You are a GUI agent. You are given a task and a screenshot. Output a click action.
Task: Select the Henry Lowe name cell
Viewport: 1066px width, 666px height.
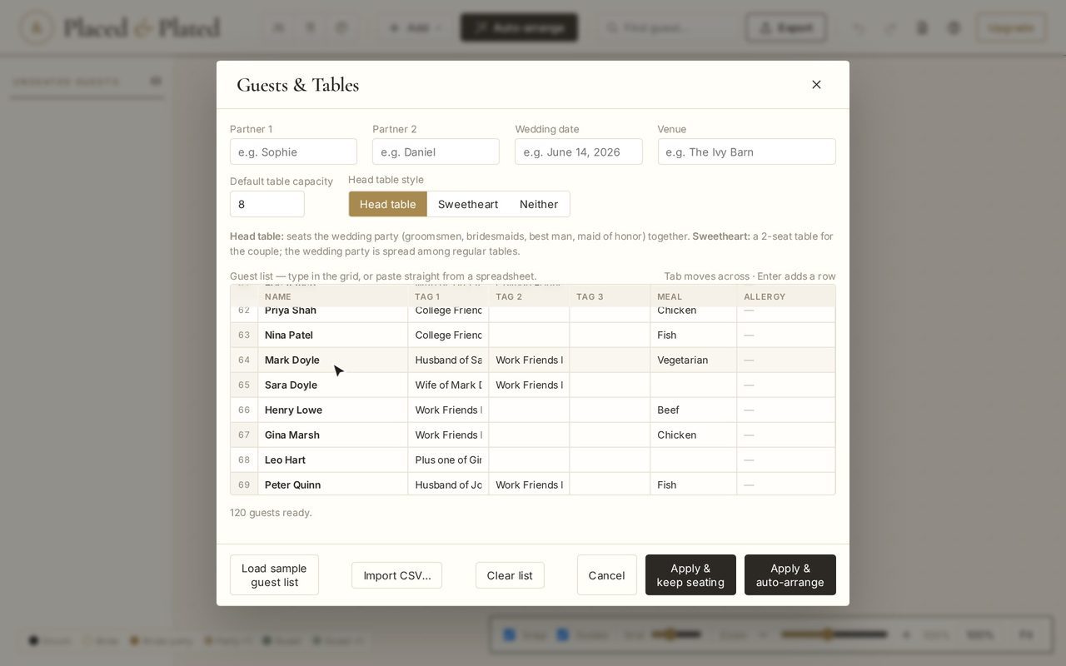(333, 410)
